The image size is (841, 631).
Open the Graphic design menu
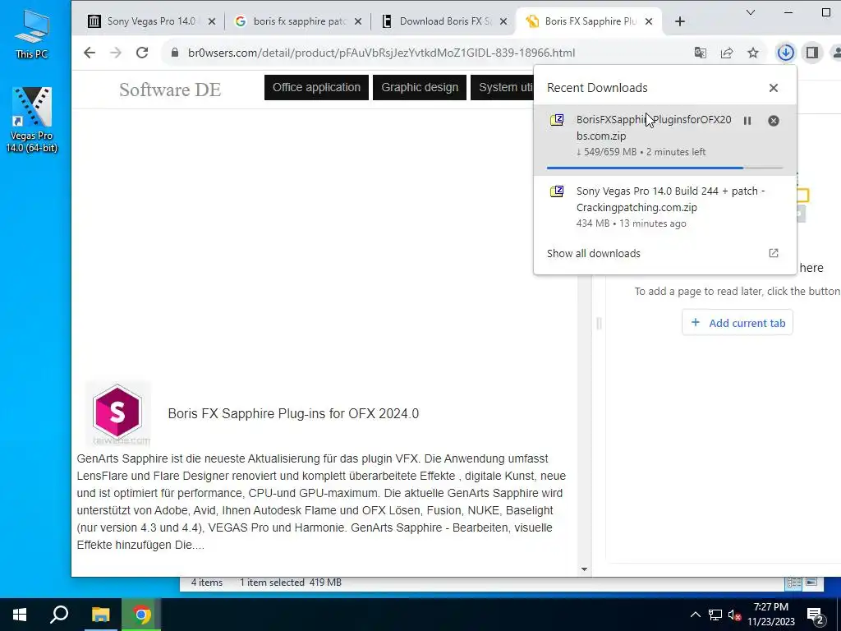point(420,87)
